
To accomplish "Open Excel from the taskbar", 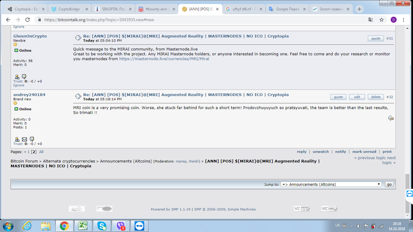I will (x=83, y=226).
